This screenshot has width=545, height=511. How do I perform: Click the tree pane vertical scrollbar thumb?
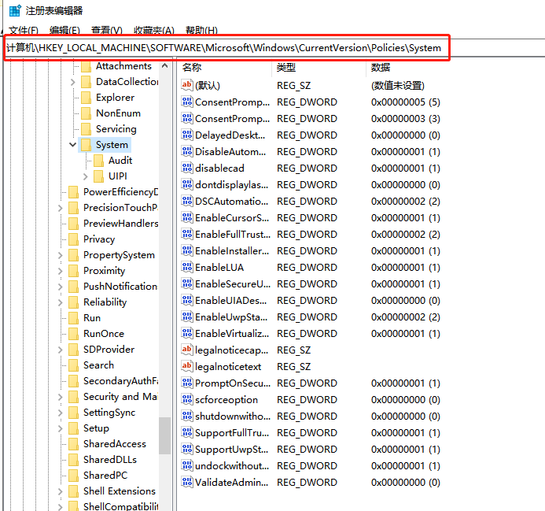pos(164,436)
